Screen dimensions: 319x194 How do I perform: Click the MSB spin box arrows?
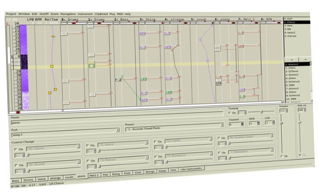pyautogui.click(x=258, y=123)
